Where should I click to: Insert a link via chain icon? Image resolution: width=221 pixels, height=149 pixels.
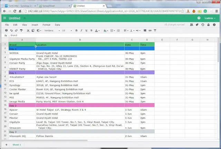(x=150, y=30)
